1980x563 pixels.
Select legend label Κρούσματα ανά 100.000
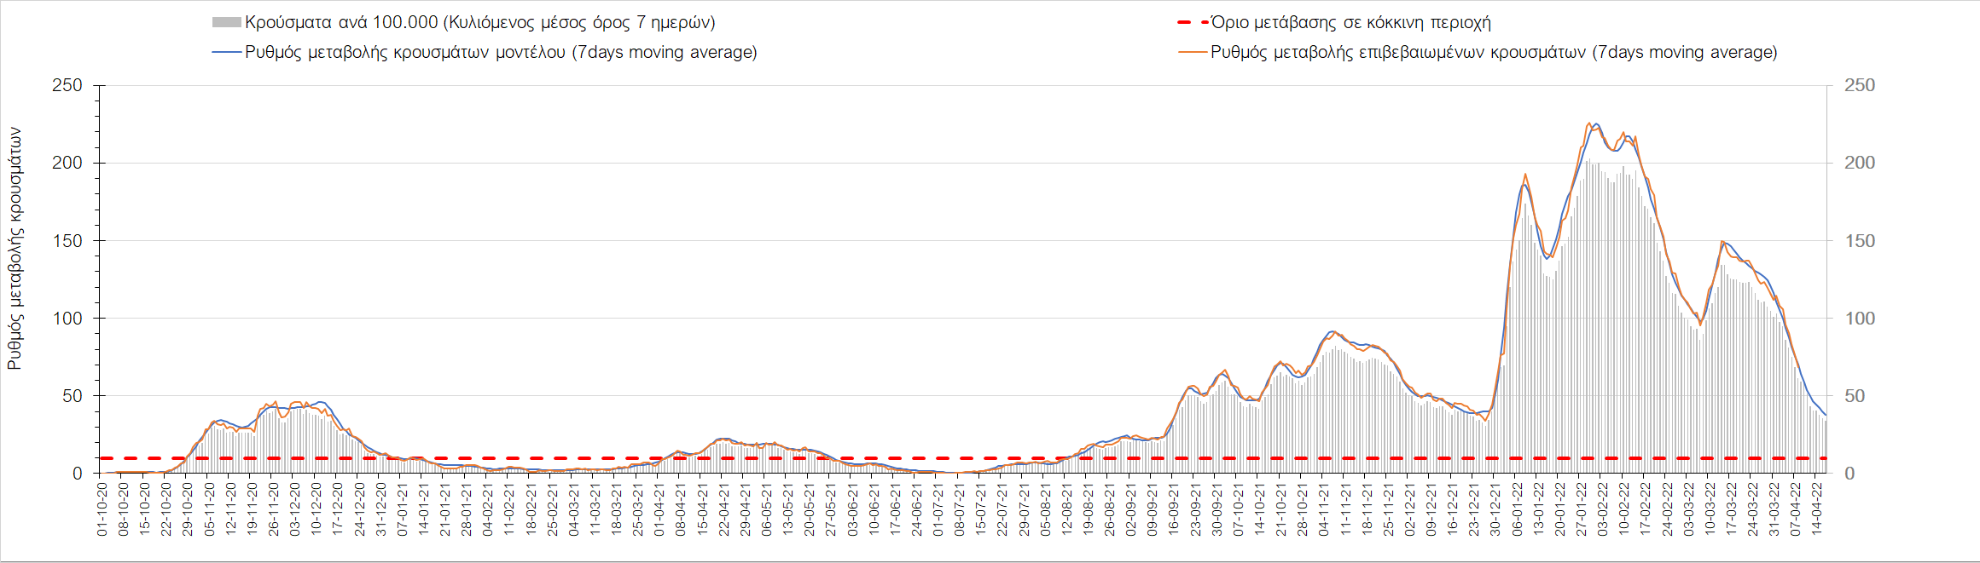click(x=479, y=23)
